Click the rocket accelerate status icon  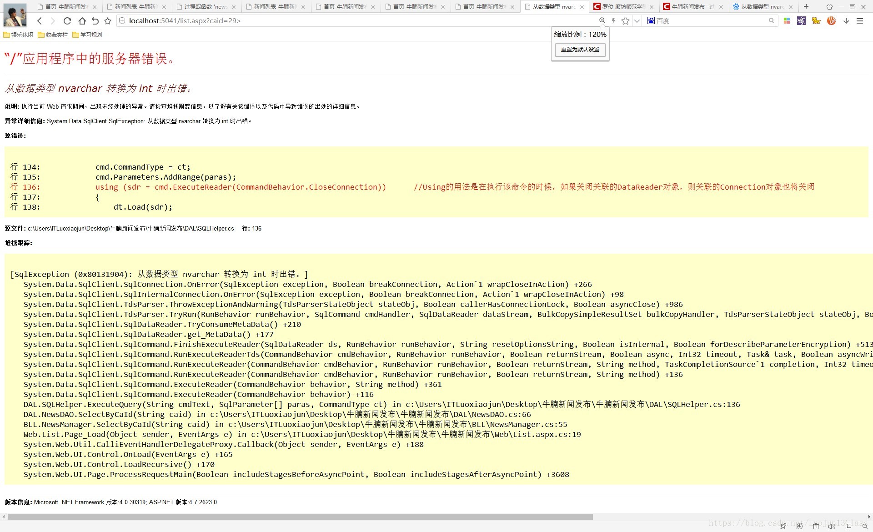click(x=783, y=527)
